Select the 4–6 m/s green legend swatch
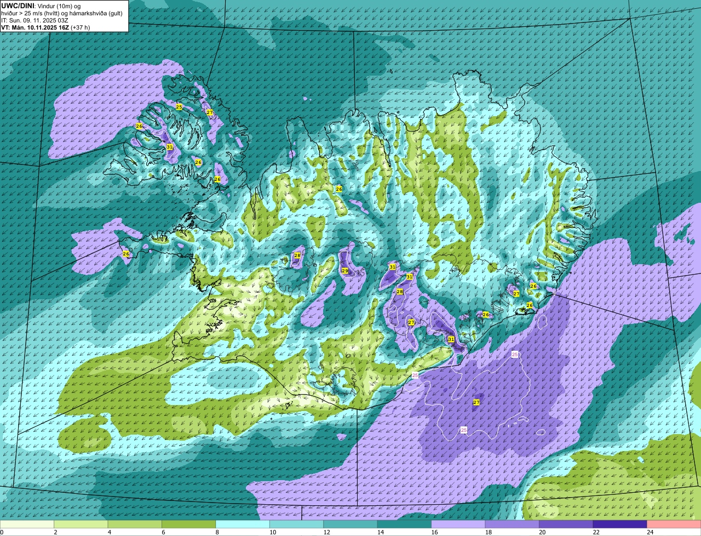The width and height of the screenshot is (701, 536). pos(135,524)
